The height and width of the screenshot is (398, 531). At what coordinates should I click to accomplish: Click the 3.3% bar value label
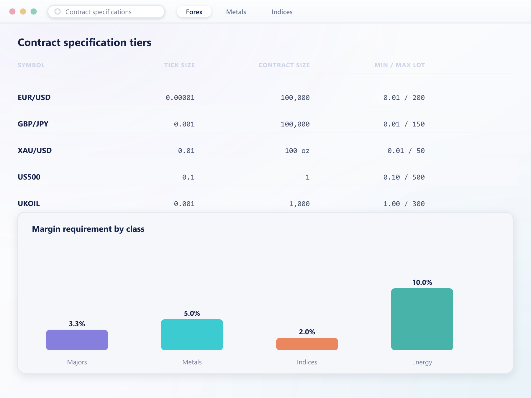[77, 324]
